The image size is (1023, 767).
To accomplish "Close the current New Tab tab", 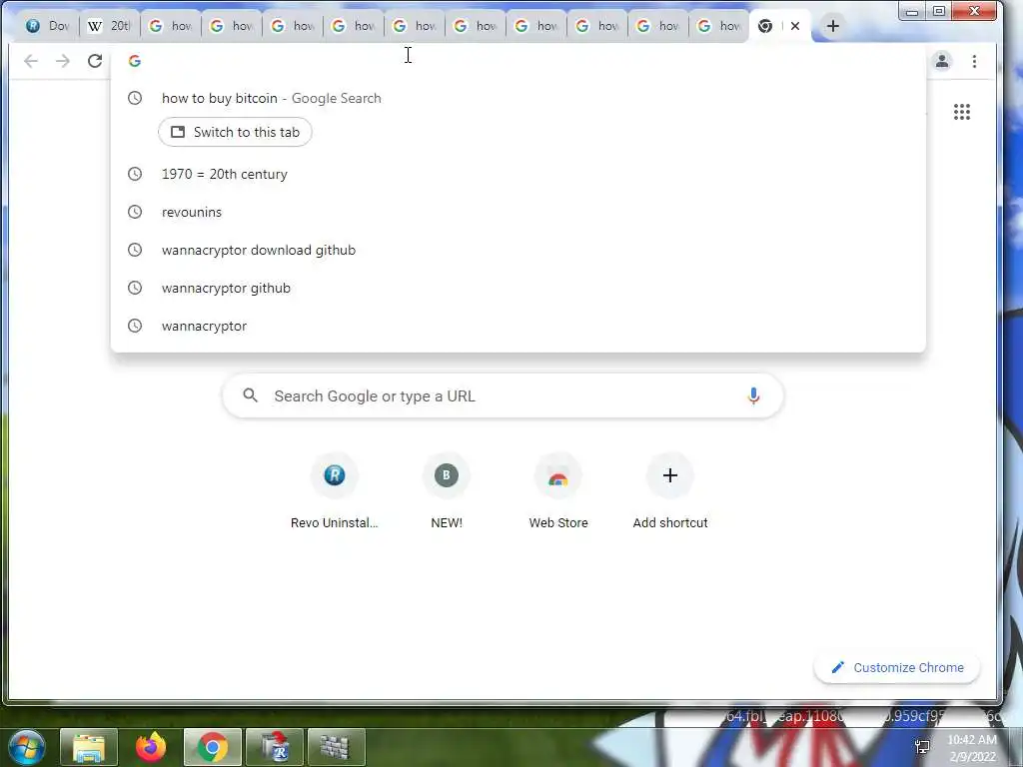I will (794, 26).
